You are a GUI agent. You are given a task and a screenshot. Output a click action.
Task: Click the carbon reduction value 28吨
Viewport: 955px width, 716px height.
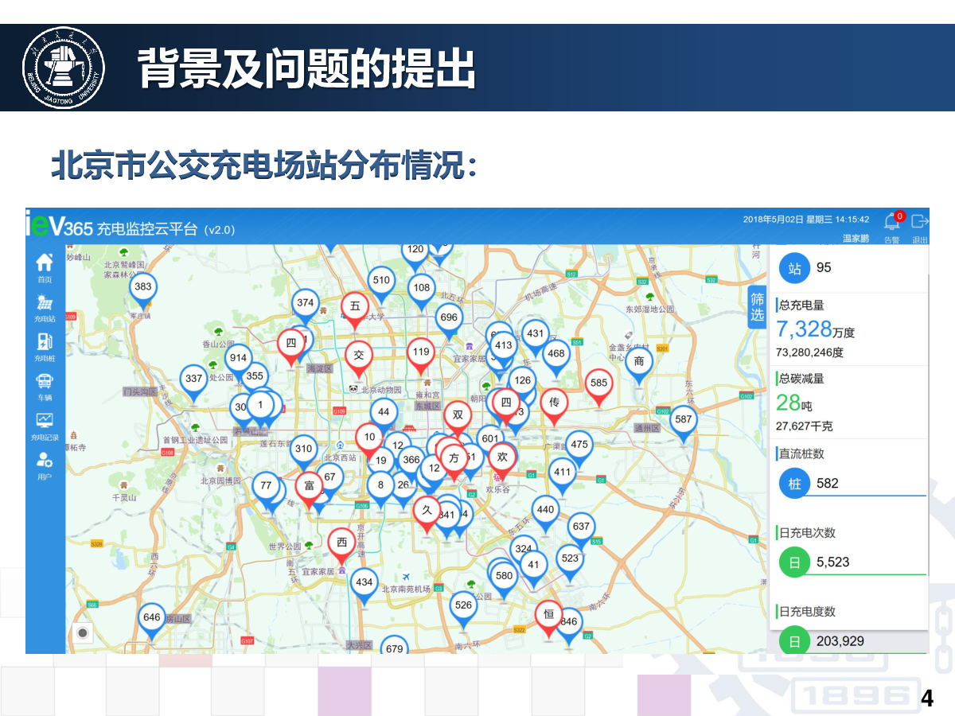pos(794,403)
